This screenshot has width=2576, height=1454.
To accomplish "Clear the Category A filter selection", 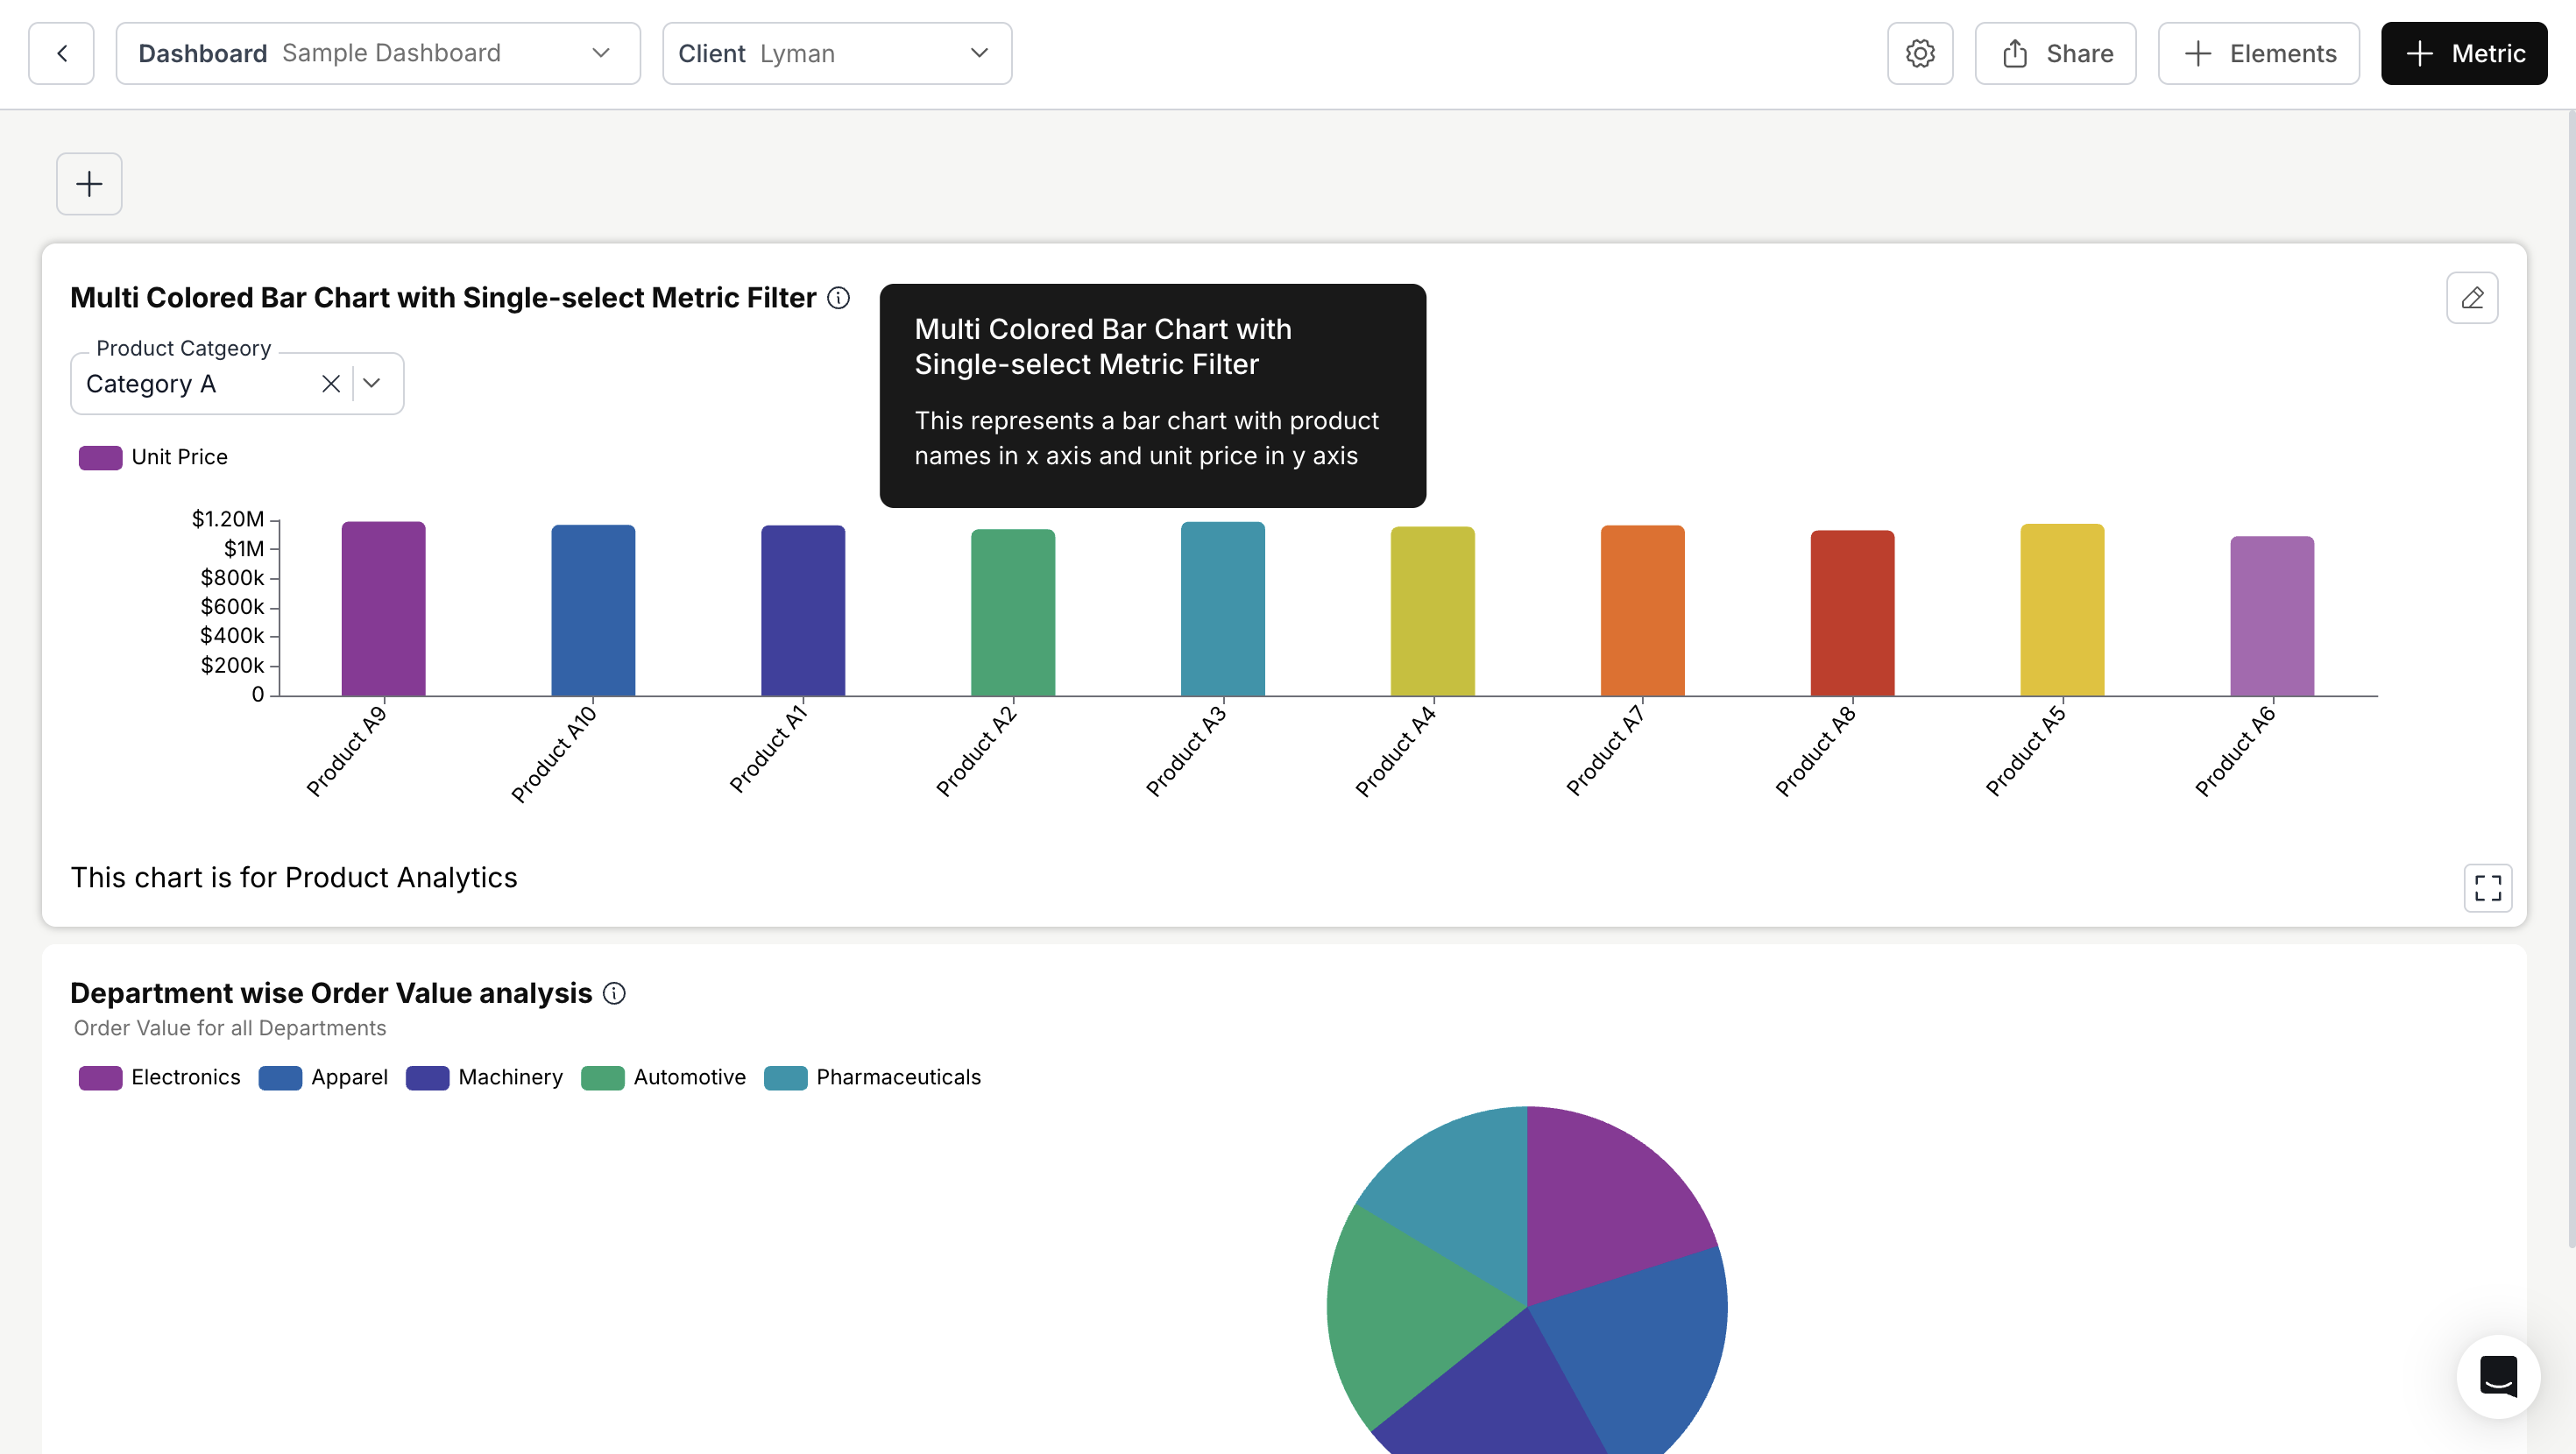I will [331, 384].
